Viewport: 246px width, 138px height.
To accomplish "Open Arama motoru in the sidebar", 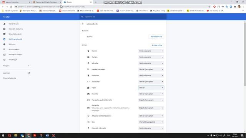I will [x=14, y=49].
